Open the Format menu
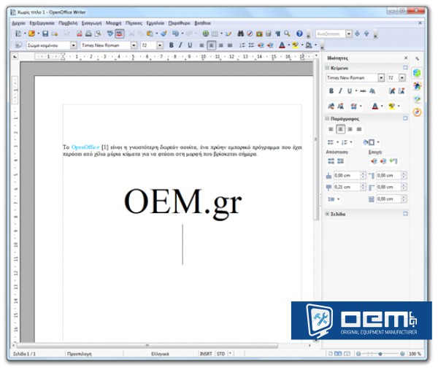This screenshot has height=370, width=438. coord(113,23)
